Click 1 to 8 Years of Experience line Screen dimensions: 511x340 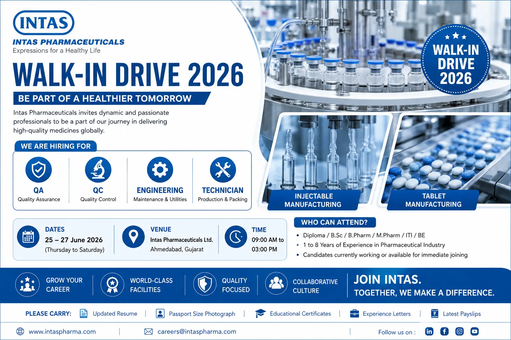tap(374, 245)
